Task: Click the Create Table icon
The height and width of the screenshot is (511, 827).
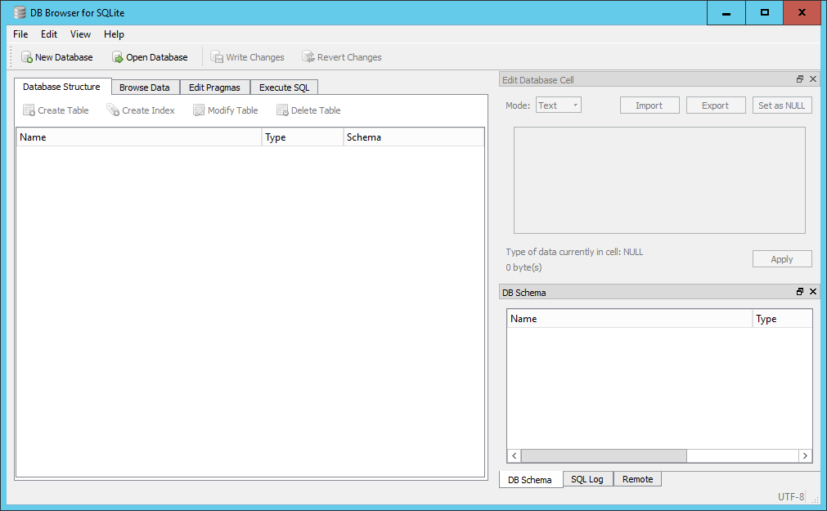Action: [x=29, y=110]
